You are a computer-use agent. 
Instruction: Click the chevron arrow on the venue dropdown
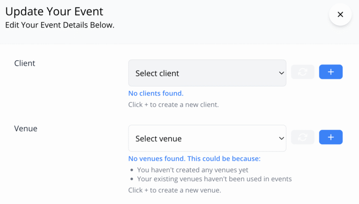click(x=281, y=138)
